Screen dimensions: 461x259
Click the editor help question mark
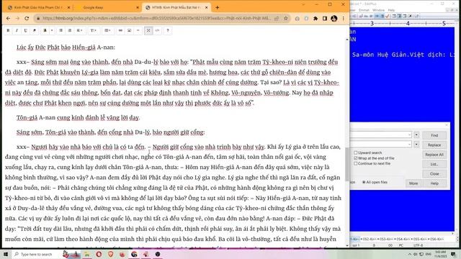[x=168, y=30]
